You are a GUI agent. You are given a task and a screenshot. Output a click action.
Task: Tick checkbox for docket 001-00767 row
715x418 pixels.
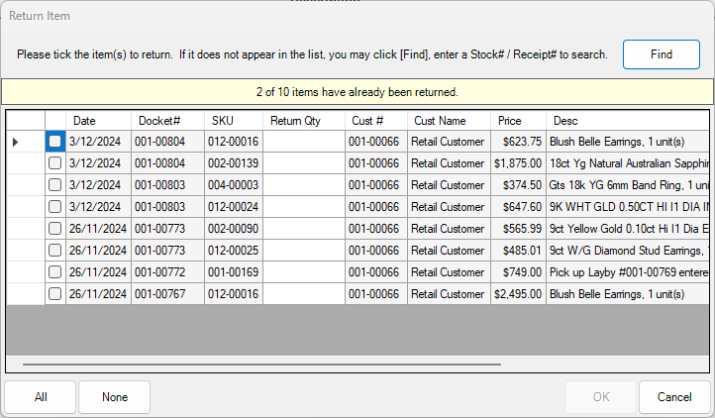55,294
